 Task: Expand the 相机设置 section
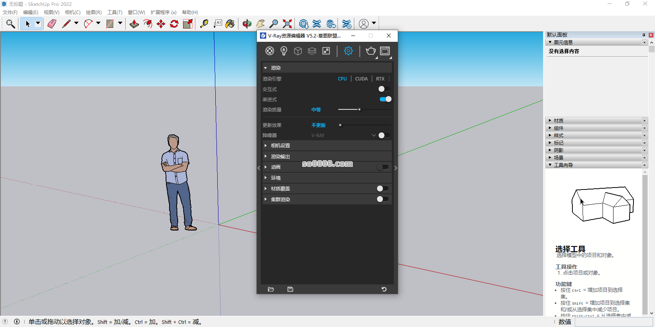280,146
